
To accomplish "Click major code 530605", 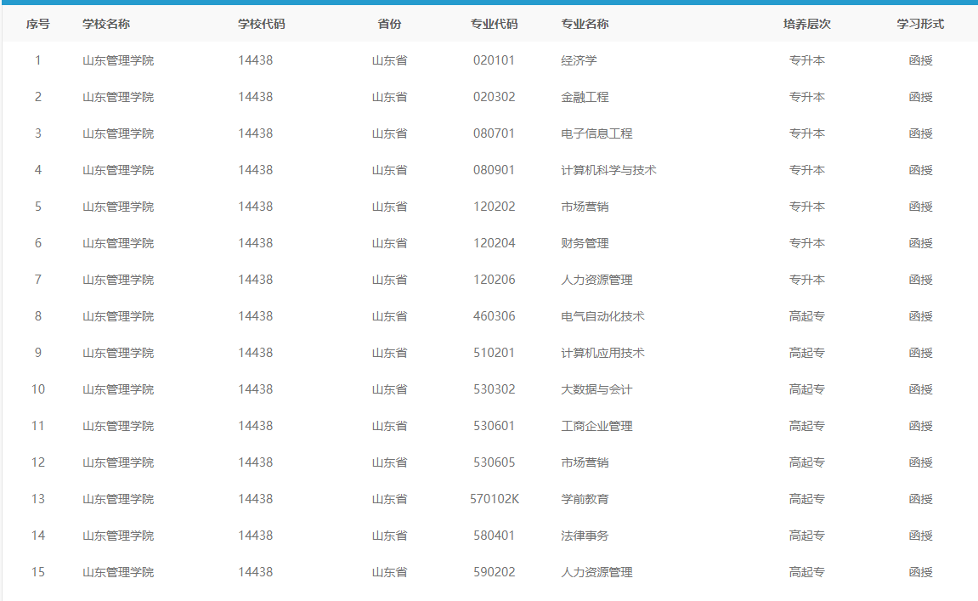I will coord(494,462).
